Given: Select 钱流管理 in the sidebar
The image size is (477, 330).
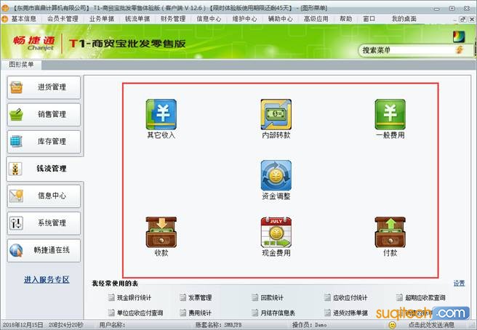Looking at the screenshot, I should pos(44,169).
